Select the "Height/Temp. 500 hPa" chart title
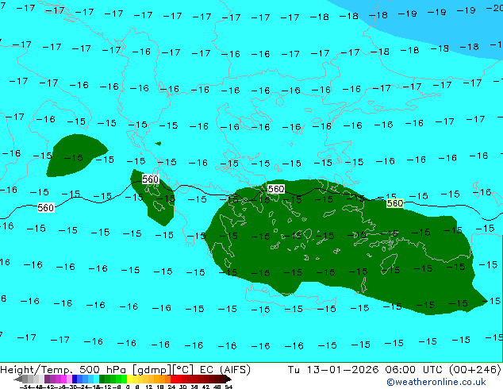Image resolution: width=503 pixels, height=389 pixels. click(64, 370)
